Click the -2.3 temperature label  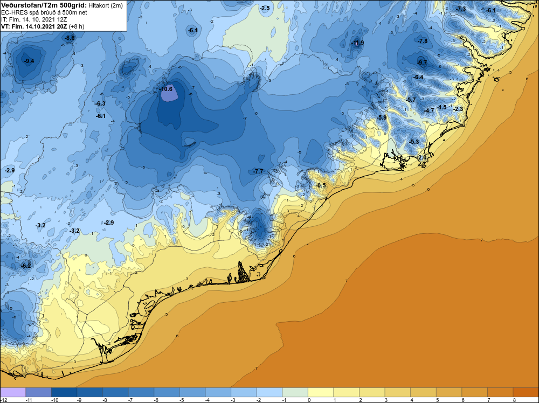tap(458, 109)
